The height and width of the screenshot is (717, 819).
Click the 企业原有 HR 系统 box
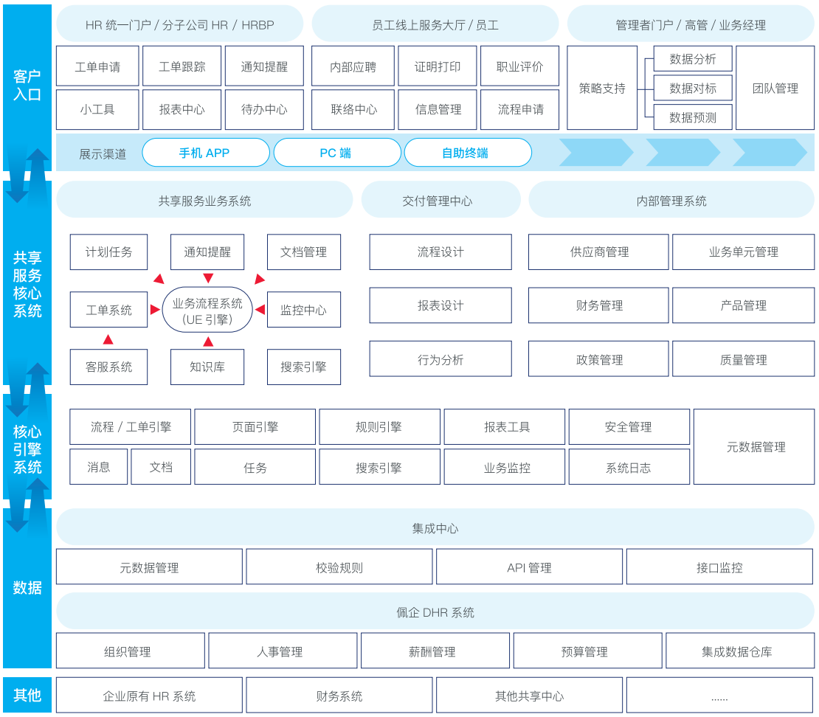(x=149, y=696)
